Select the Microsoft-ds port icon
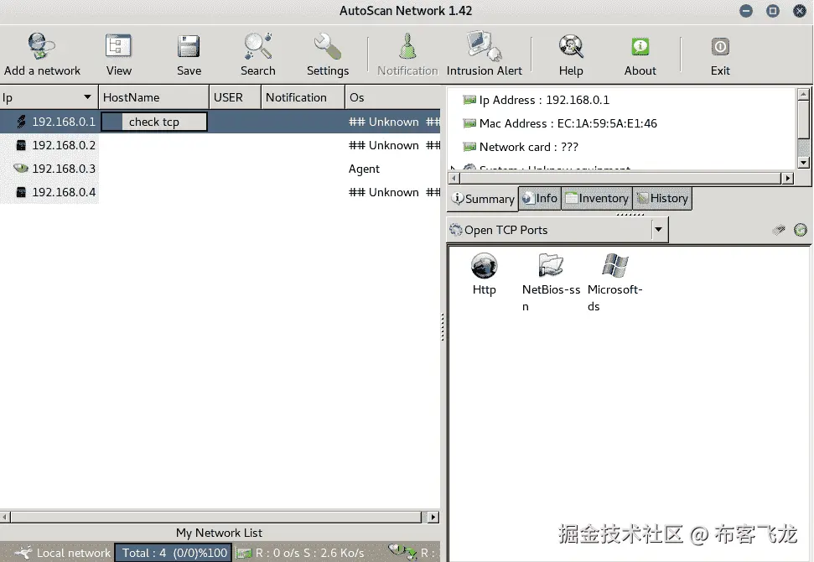Image resolution: width=814 pixels, height=562 pixels. tap(615, 265)
